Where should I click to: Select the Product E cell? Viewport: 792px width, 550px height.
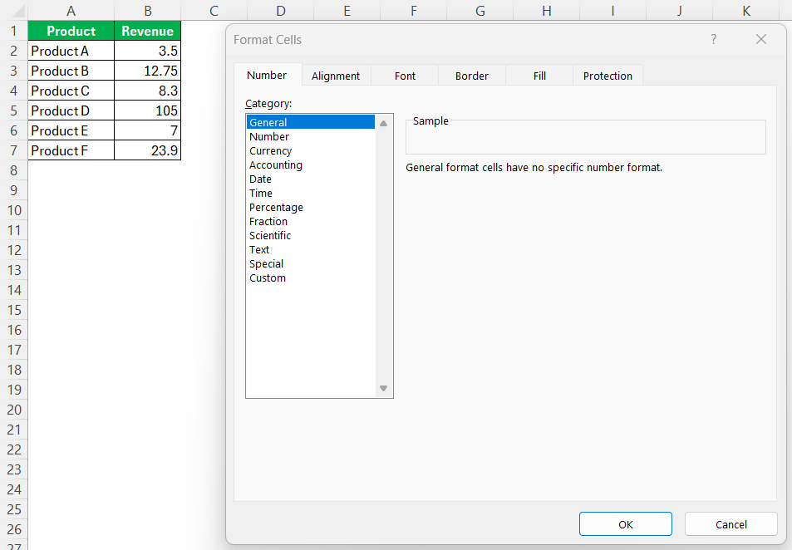pyautogui.click(x=71, y=130)
